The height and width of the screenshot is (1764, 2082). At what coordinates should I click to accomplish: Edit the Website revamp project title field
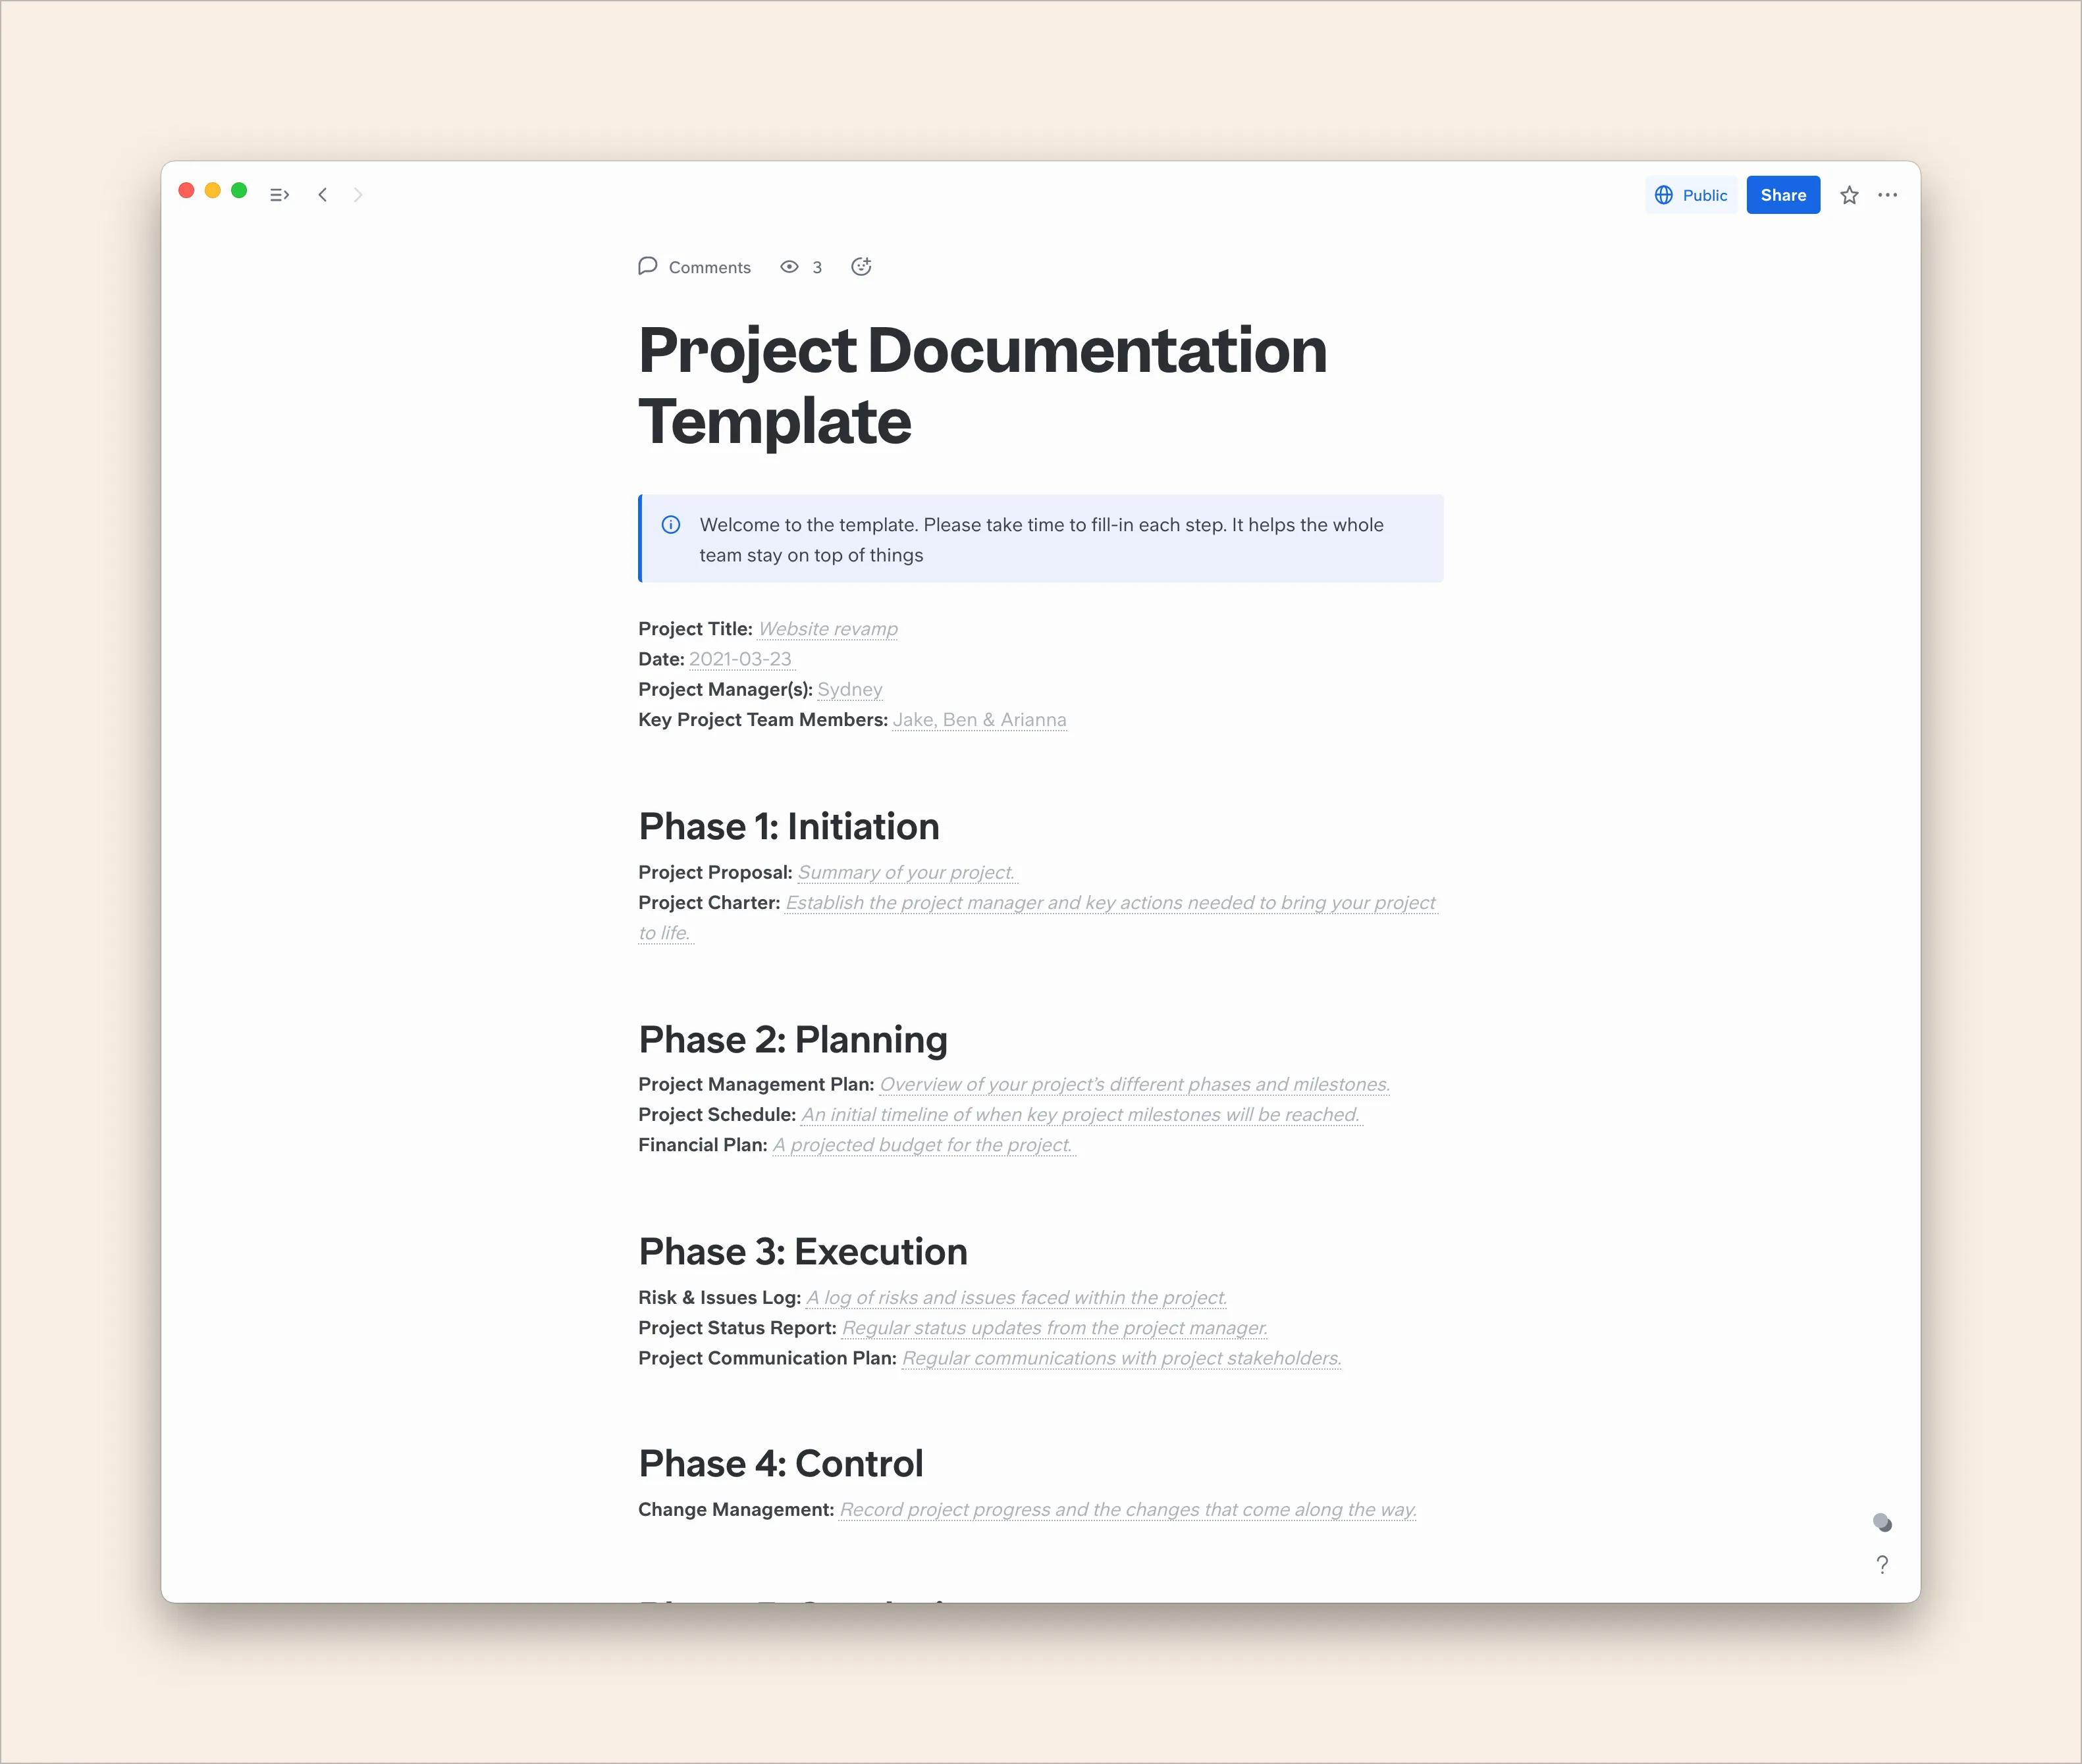[828, 629]
